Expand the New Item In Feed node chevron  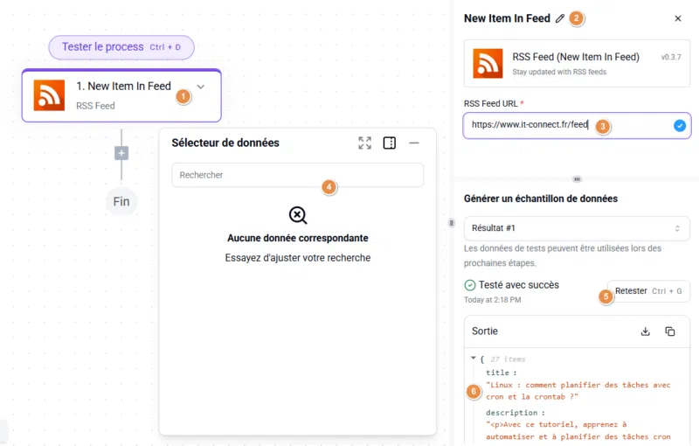point(201,87)
